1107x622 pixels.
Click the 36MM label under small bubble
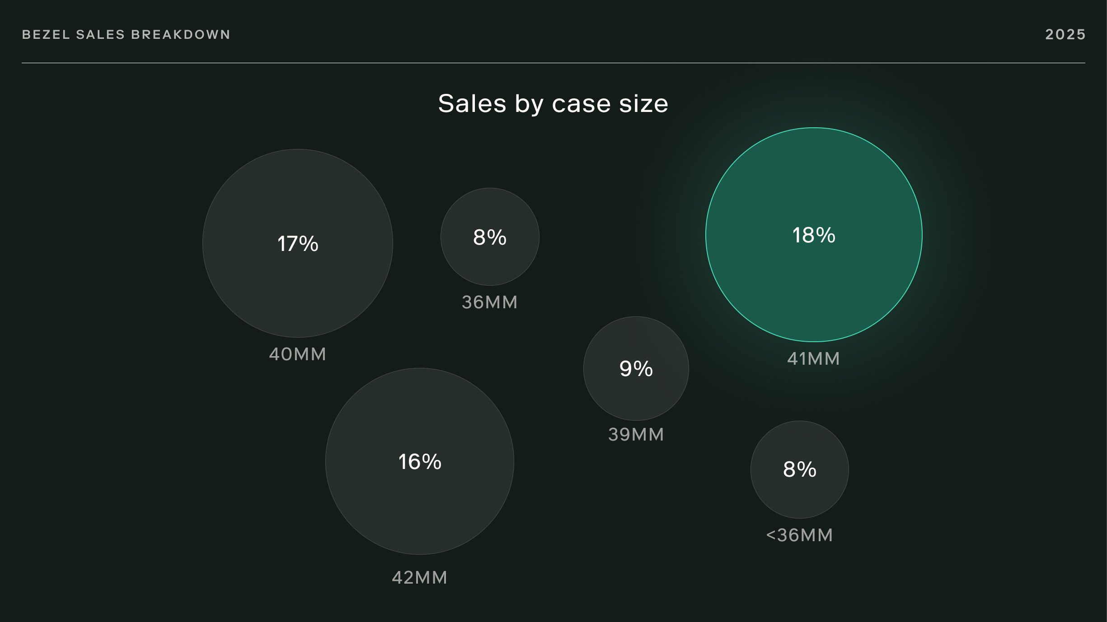point(489,302)
